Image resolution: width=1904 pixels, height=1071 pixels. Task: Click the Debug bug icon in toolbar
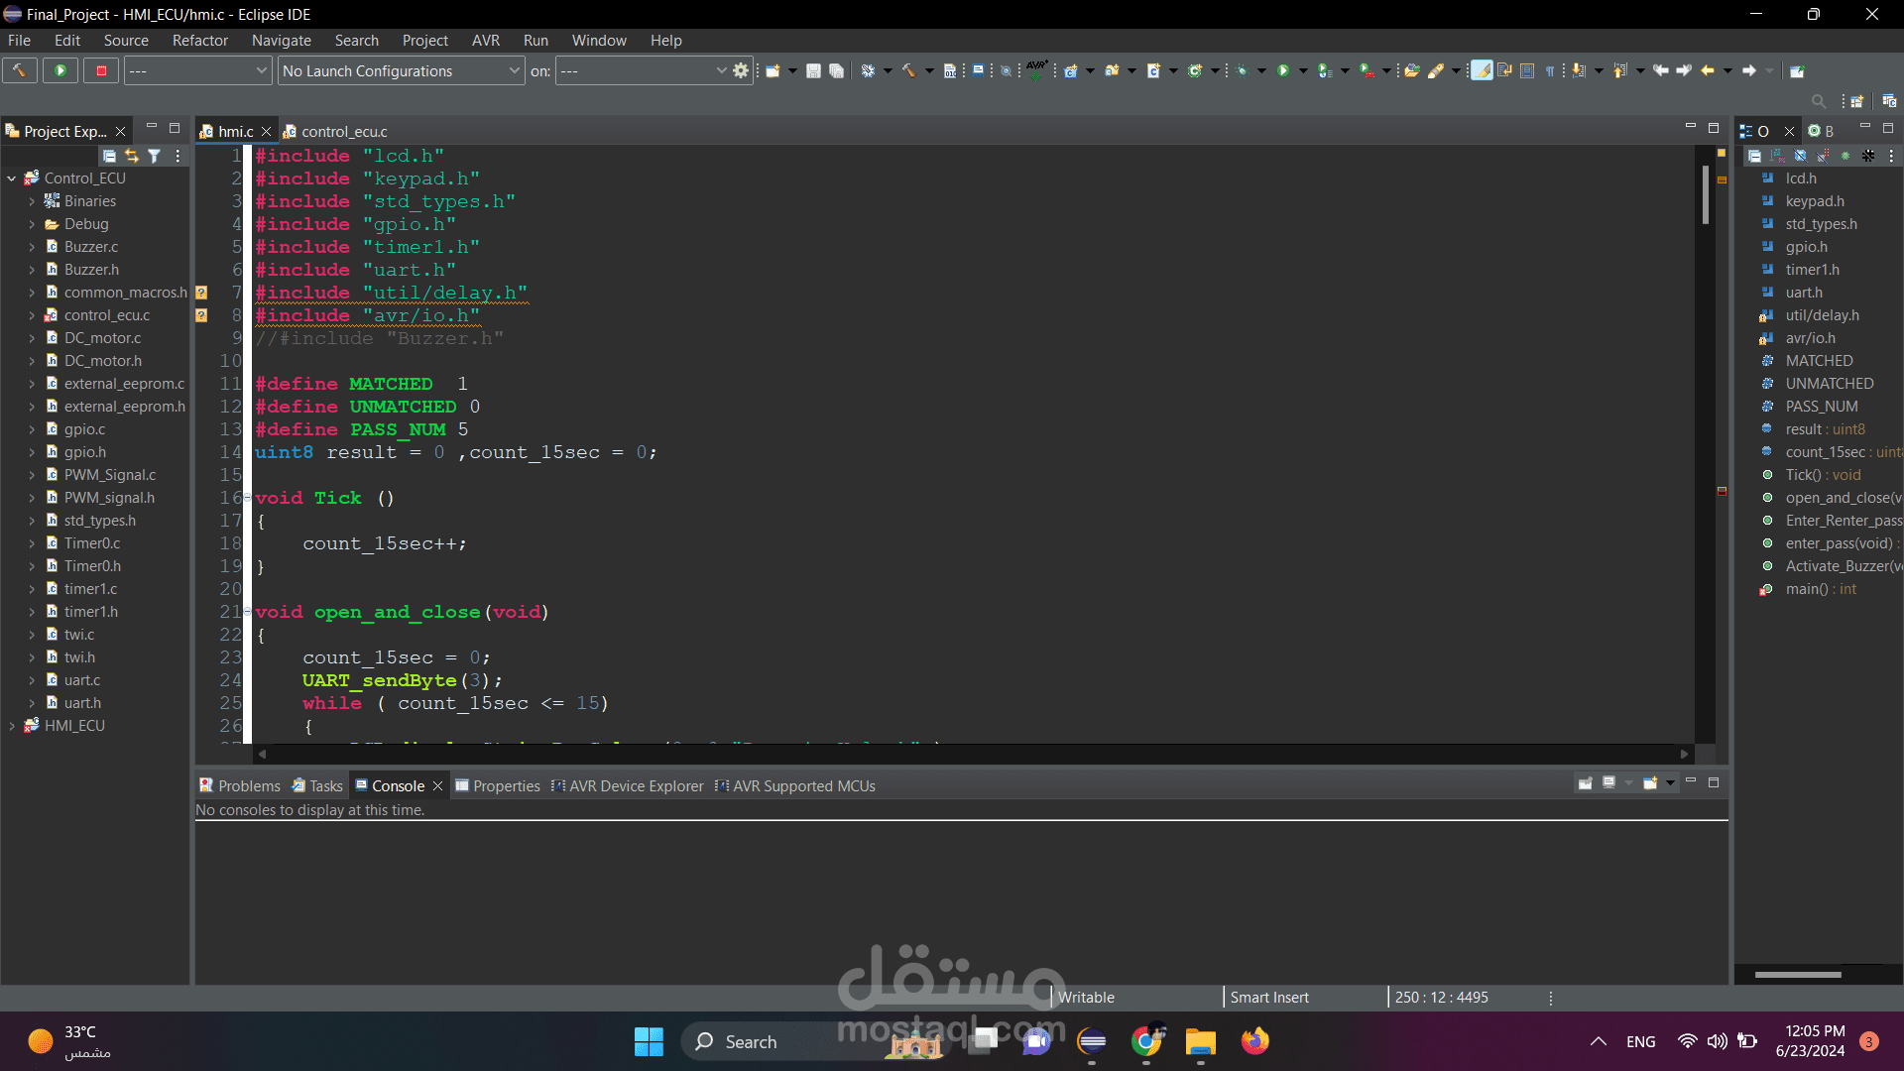1241,70
